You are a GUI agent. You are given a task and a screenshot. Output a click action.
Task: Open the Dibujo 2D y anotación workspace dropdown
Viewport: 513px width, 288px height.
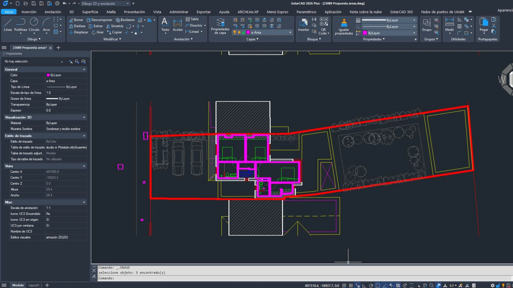pos(128,3)
